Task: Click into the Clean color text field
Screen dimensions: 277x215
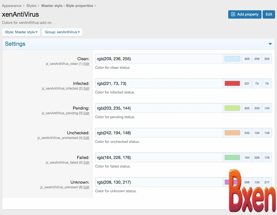Action: pos(159,59)
